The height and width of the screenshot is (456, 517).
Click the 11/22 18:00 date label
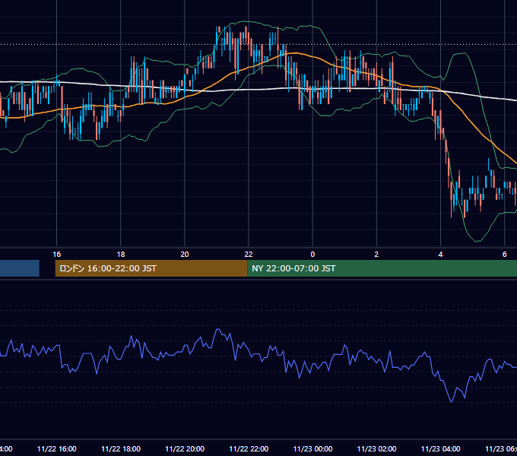121,448
